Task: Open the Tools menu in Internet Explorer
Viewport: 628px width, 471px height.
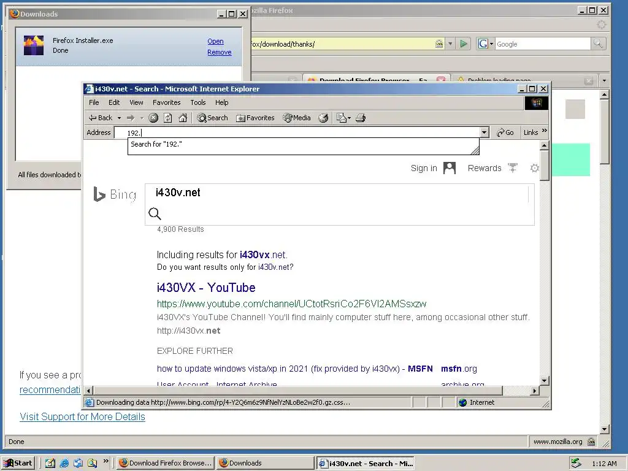Action: [x=198, y=102]
